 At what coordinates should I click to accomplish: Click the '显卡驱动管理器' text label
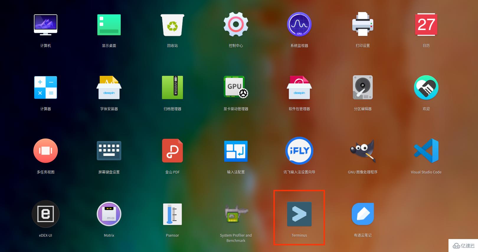click(236, 109)
